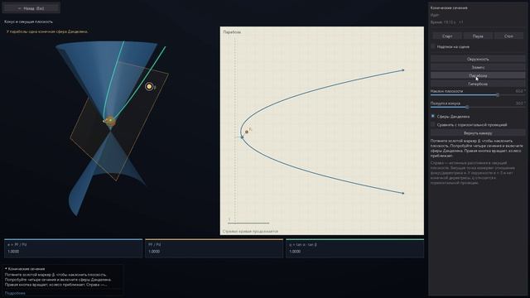Pause the simulation with Пауза
Image resolution: width=530 pixels, height=298 pixels.
(478, 36)
